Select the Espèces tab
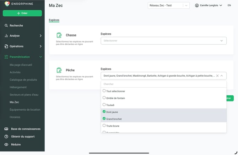The image size is (238, 155). click(54, 20)
